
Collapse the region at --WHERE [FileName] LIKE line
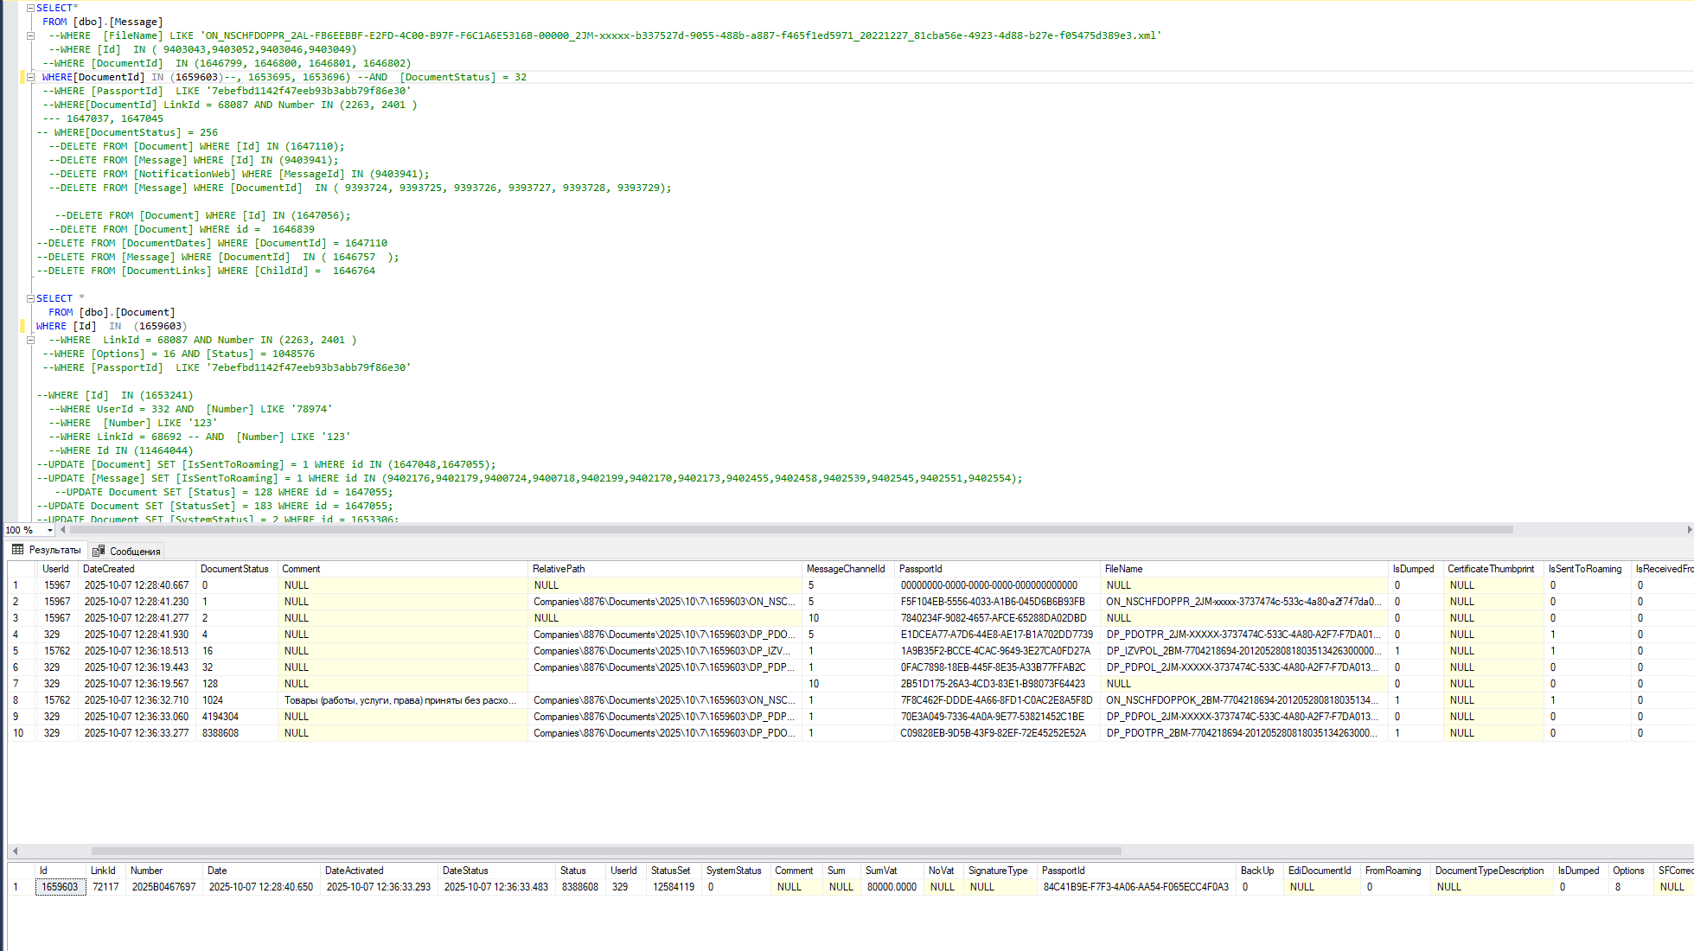click(x=30, y=35)
